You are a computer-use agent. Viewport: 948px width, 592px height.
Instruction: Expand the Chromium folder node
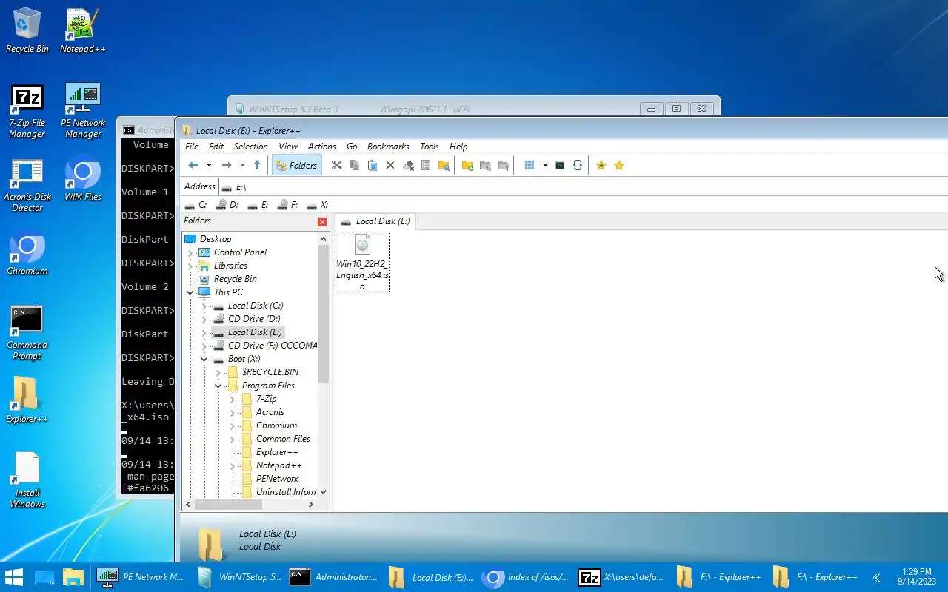[232, 426]
